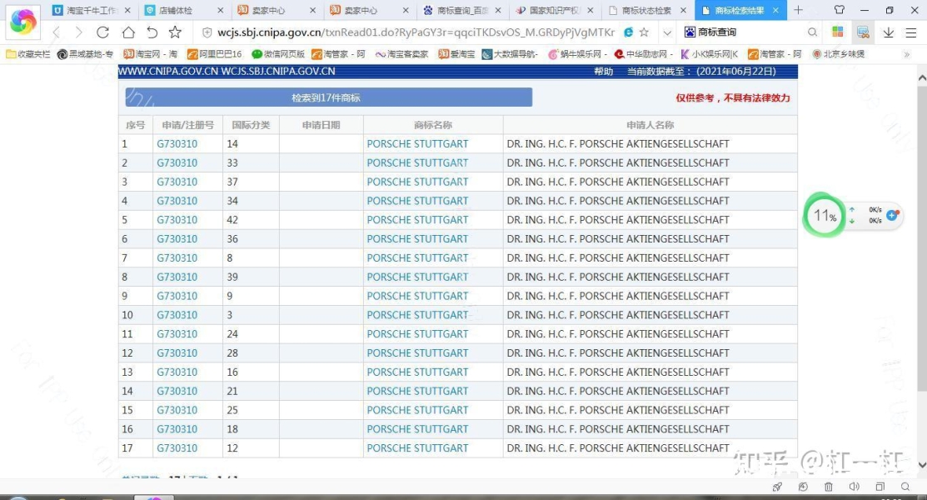Screen dimensions: 927x500
Task: Open the new tab plus button
Action: click(x=798, y=10)
